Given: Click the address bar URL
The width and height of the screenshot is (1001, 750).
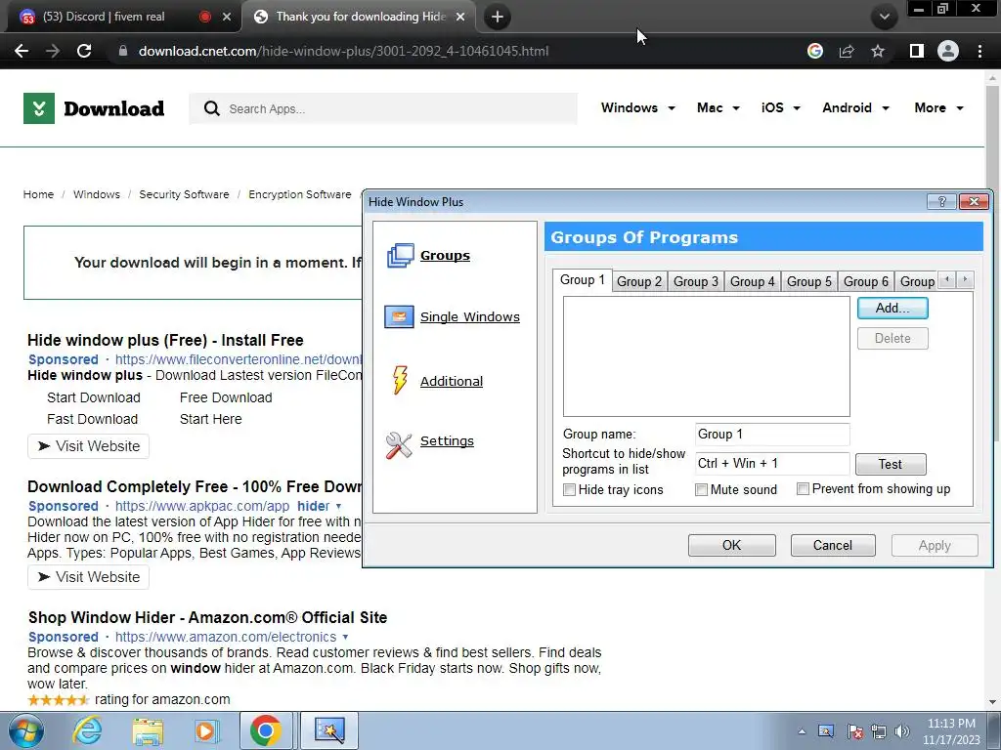Looking at the screenshot, I should click(343, 51).
